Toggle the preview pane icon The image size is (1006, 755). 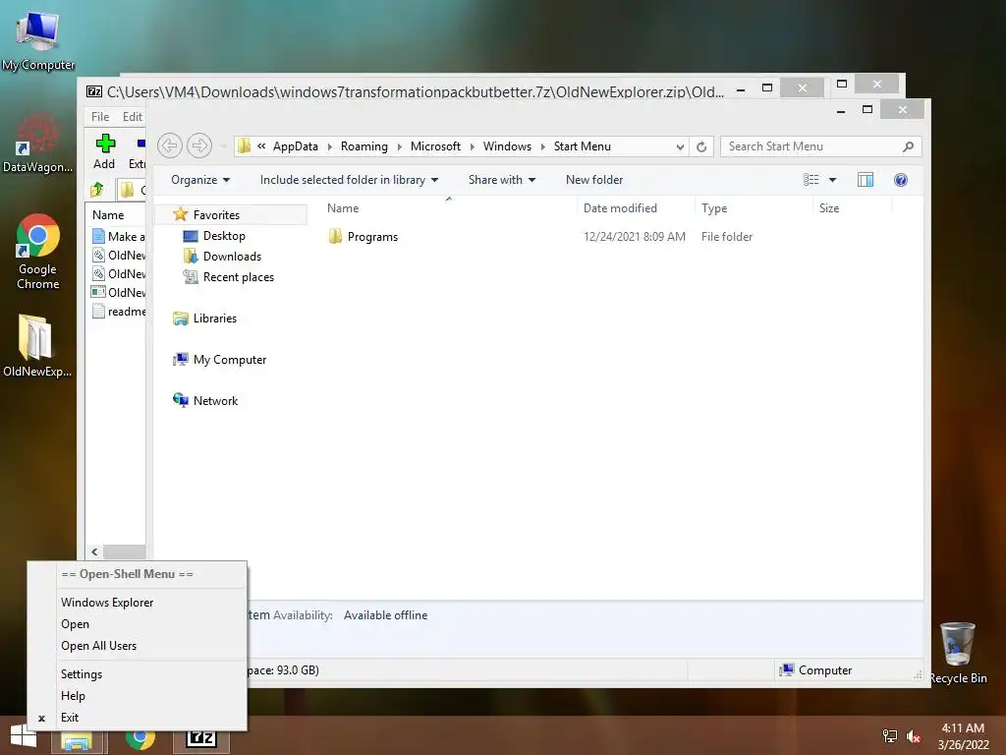tap(865, 180)
